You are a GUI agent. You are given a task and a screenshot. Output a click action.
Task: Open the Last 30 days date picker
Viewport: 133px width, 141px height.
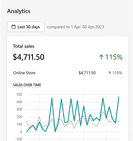tap(26, 27)
